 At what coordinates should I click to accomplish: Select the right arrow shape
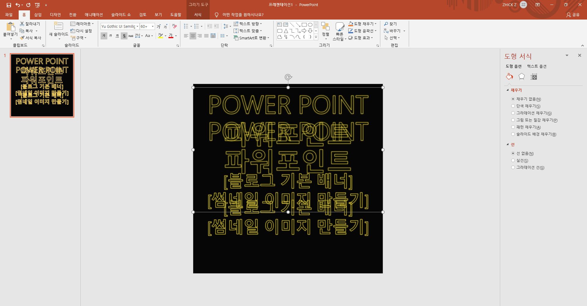click(x=304, y=31)
